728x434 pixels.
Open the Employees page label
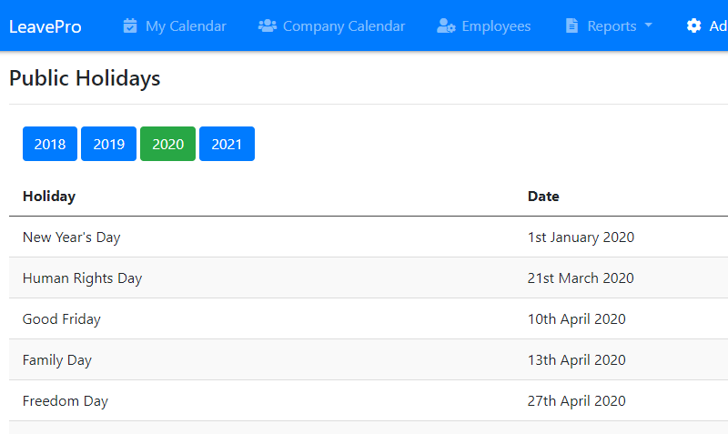point(496,25)
